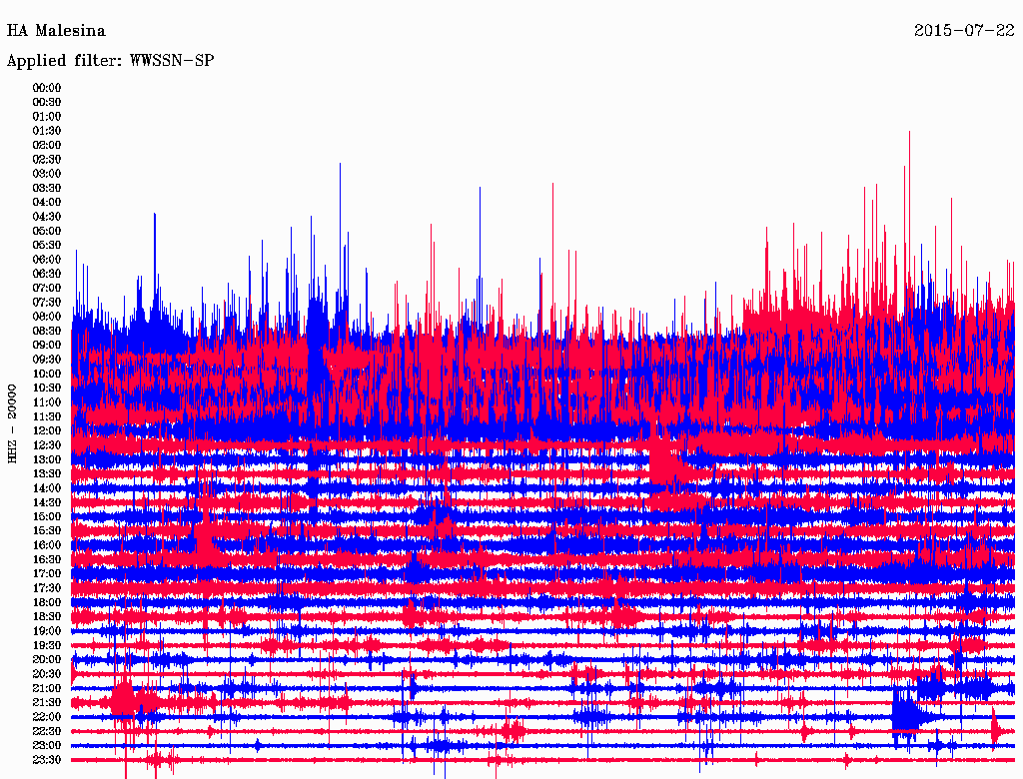
Task: Select the 12:30 time label
Action: coord(47,445)
